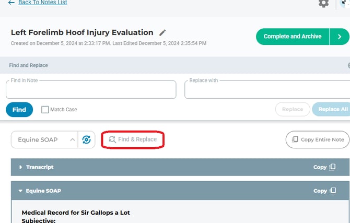Click the back arrow to notes list
Viewport: 350px width, 223px height.
(11, 3)
